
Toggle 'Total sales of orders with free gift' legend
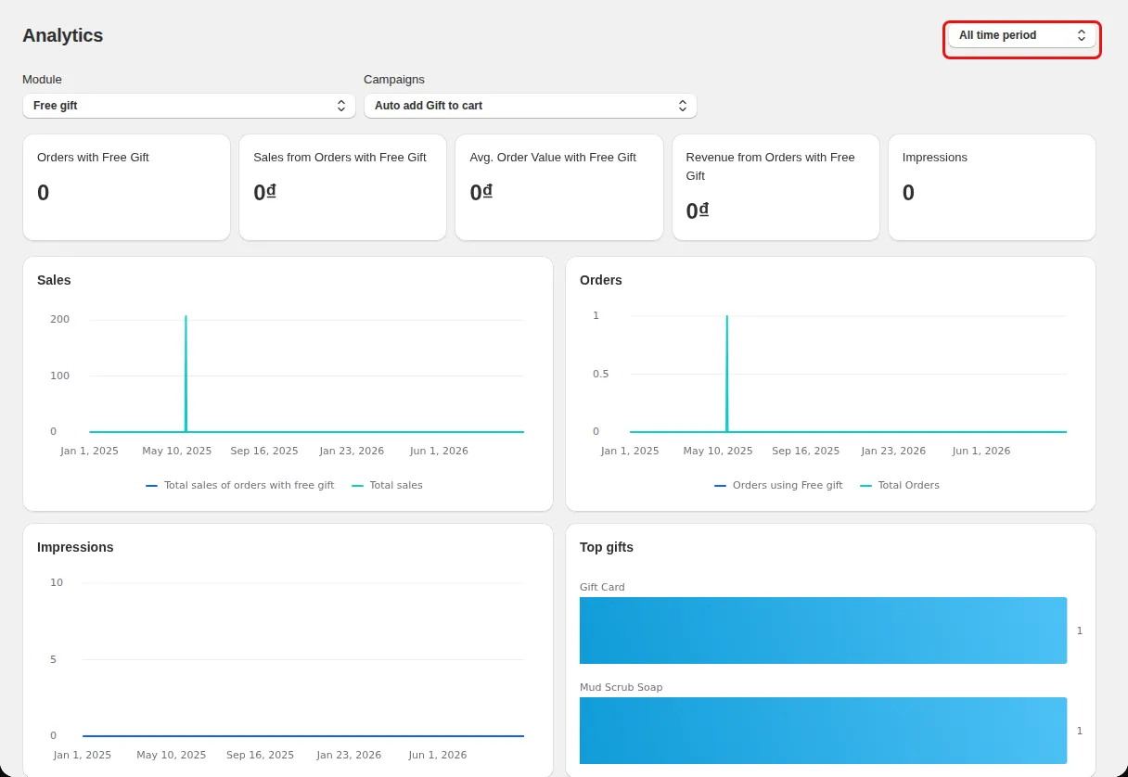click(240, 485)
